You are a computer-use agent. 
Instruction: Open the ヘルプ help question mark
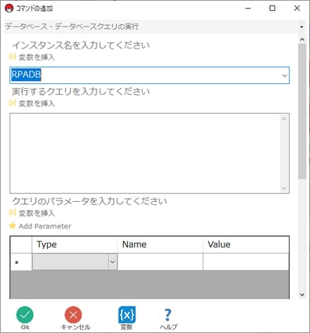(x=168, y=315)
